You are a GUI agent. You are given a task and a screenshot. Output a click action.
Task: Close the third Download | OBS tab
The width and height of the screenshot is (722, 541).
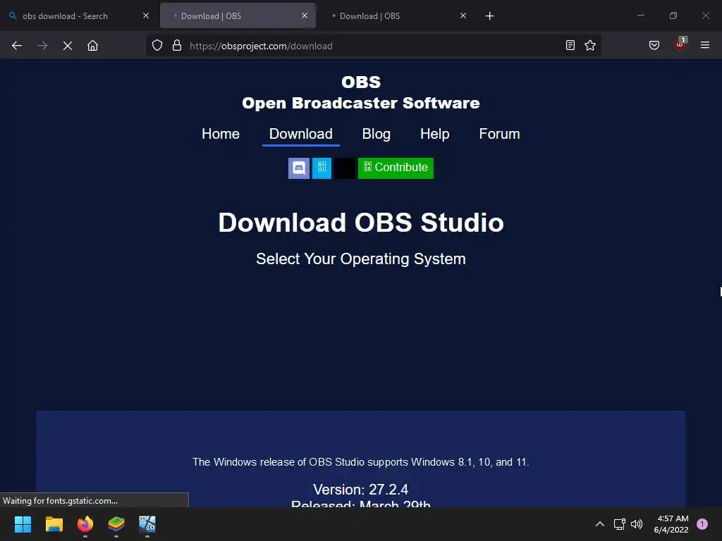point(463,15)
